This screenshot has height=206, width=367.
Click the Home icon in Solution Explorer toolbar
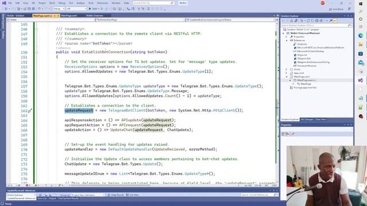[x=292, y=21]
